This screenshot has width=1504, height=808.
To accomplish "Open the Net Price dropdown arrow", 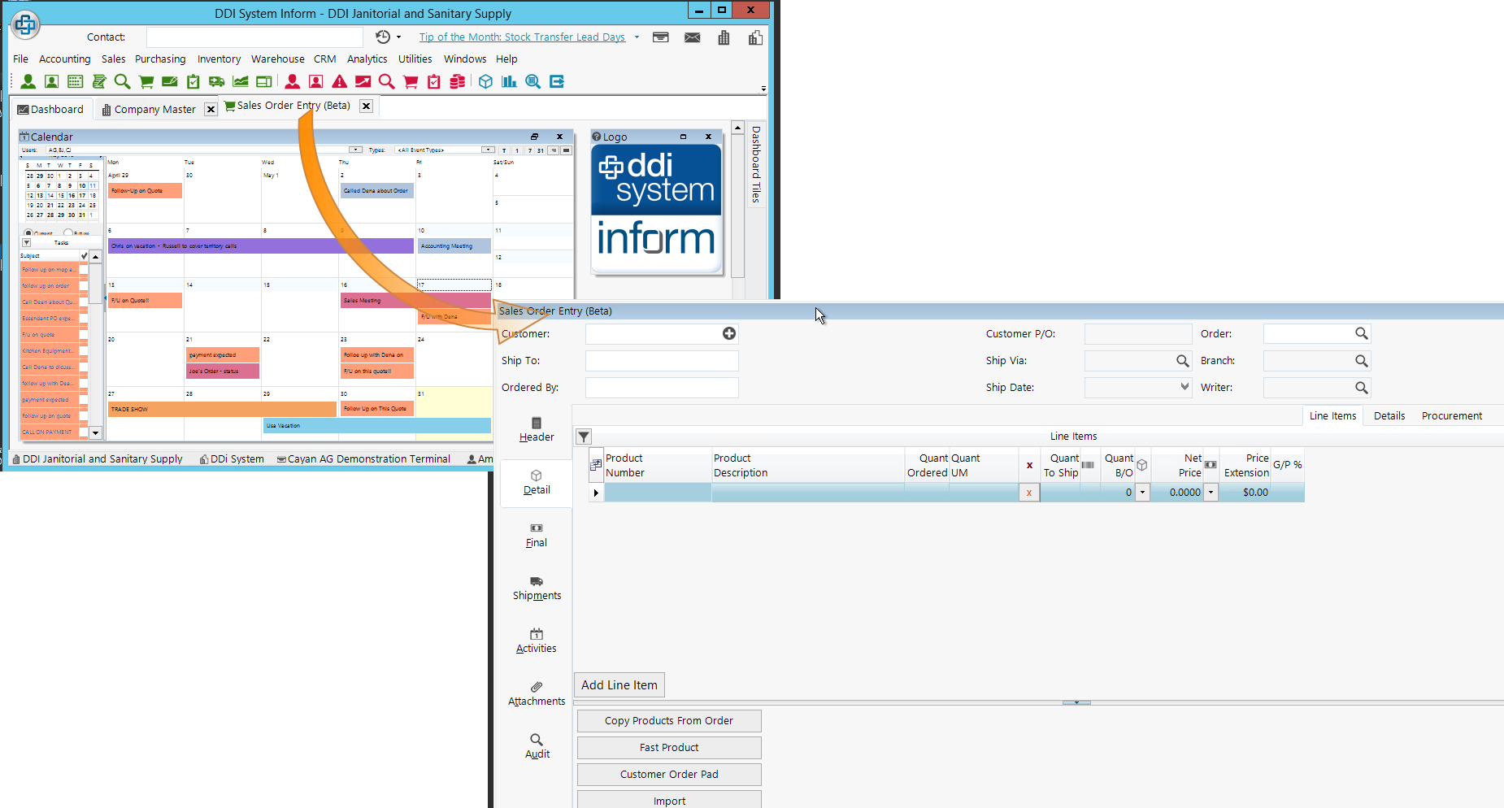I will point(1211,493).
